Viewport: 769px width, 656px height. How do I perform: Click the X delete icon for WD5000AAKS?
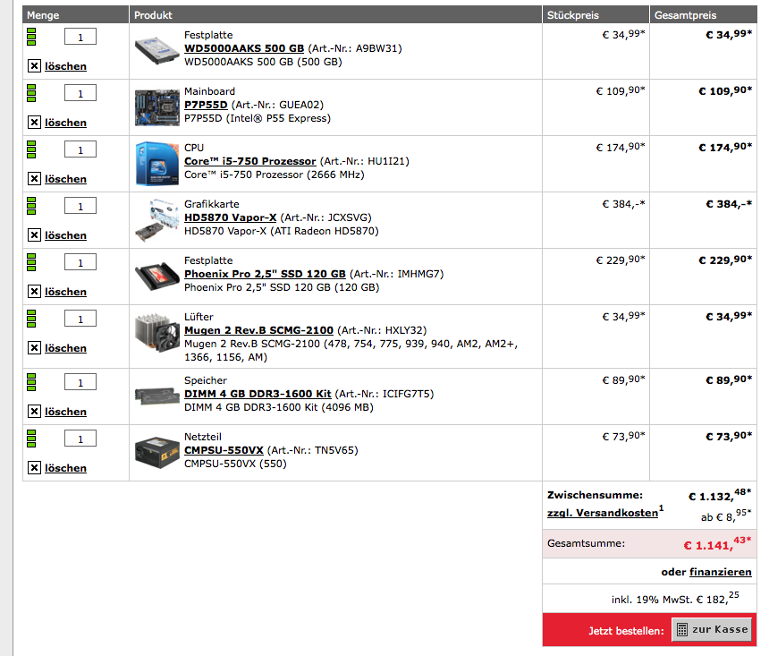(x=34, y=66)
